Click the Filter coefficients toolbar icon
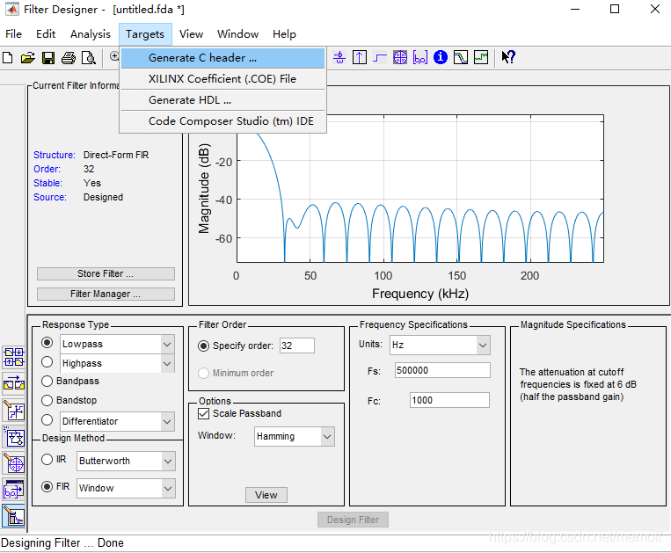This screenshot has width=671, height=553. tap(420, 57)
